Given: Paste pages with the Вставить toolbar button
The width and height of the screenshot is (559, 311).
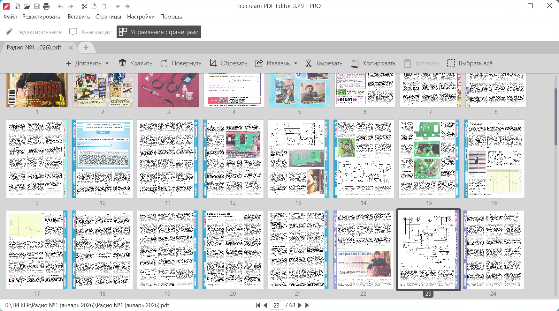Looking at the screenshot, I should (x=421, y=63).
